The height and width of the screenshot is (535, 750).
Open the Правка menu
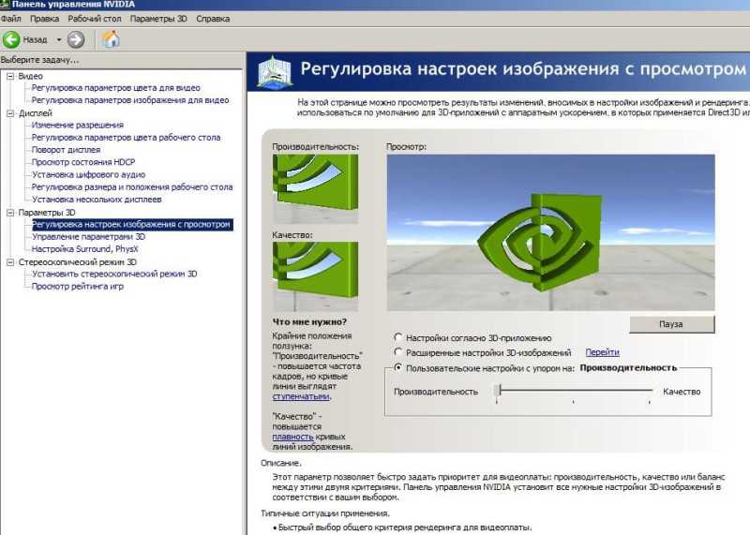[x=44, y=19]
